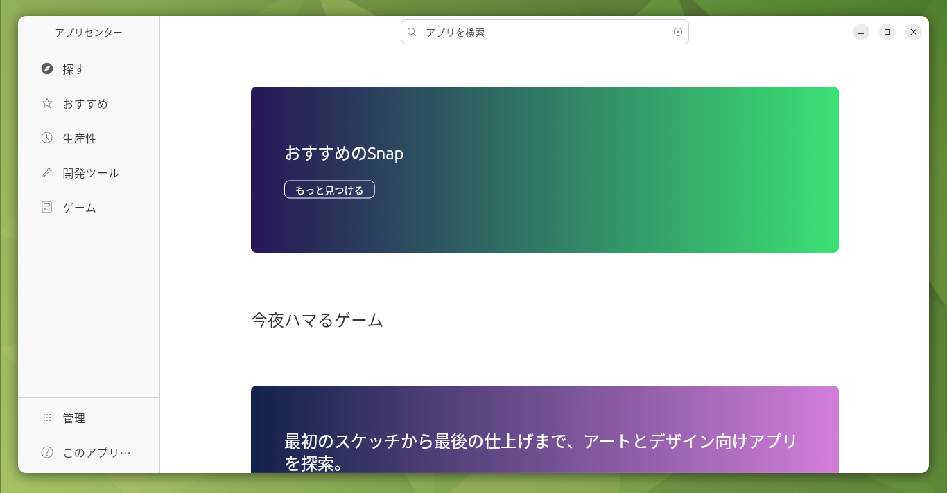This screenshot has width=947, height=493.
Task: Select the 生産性 category
Action: 89,138
